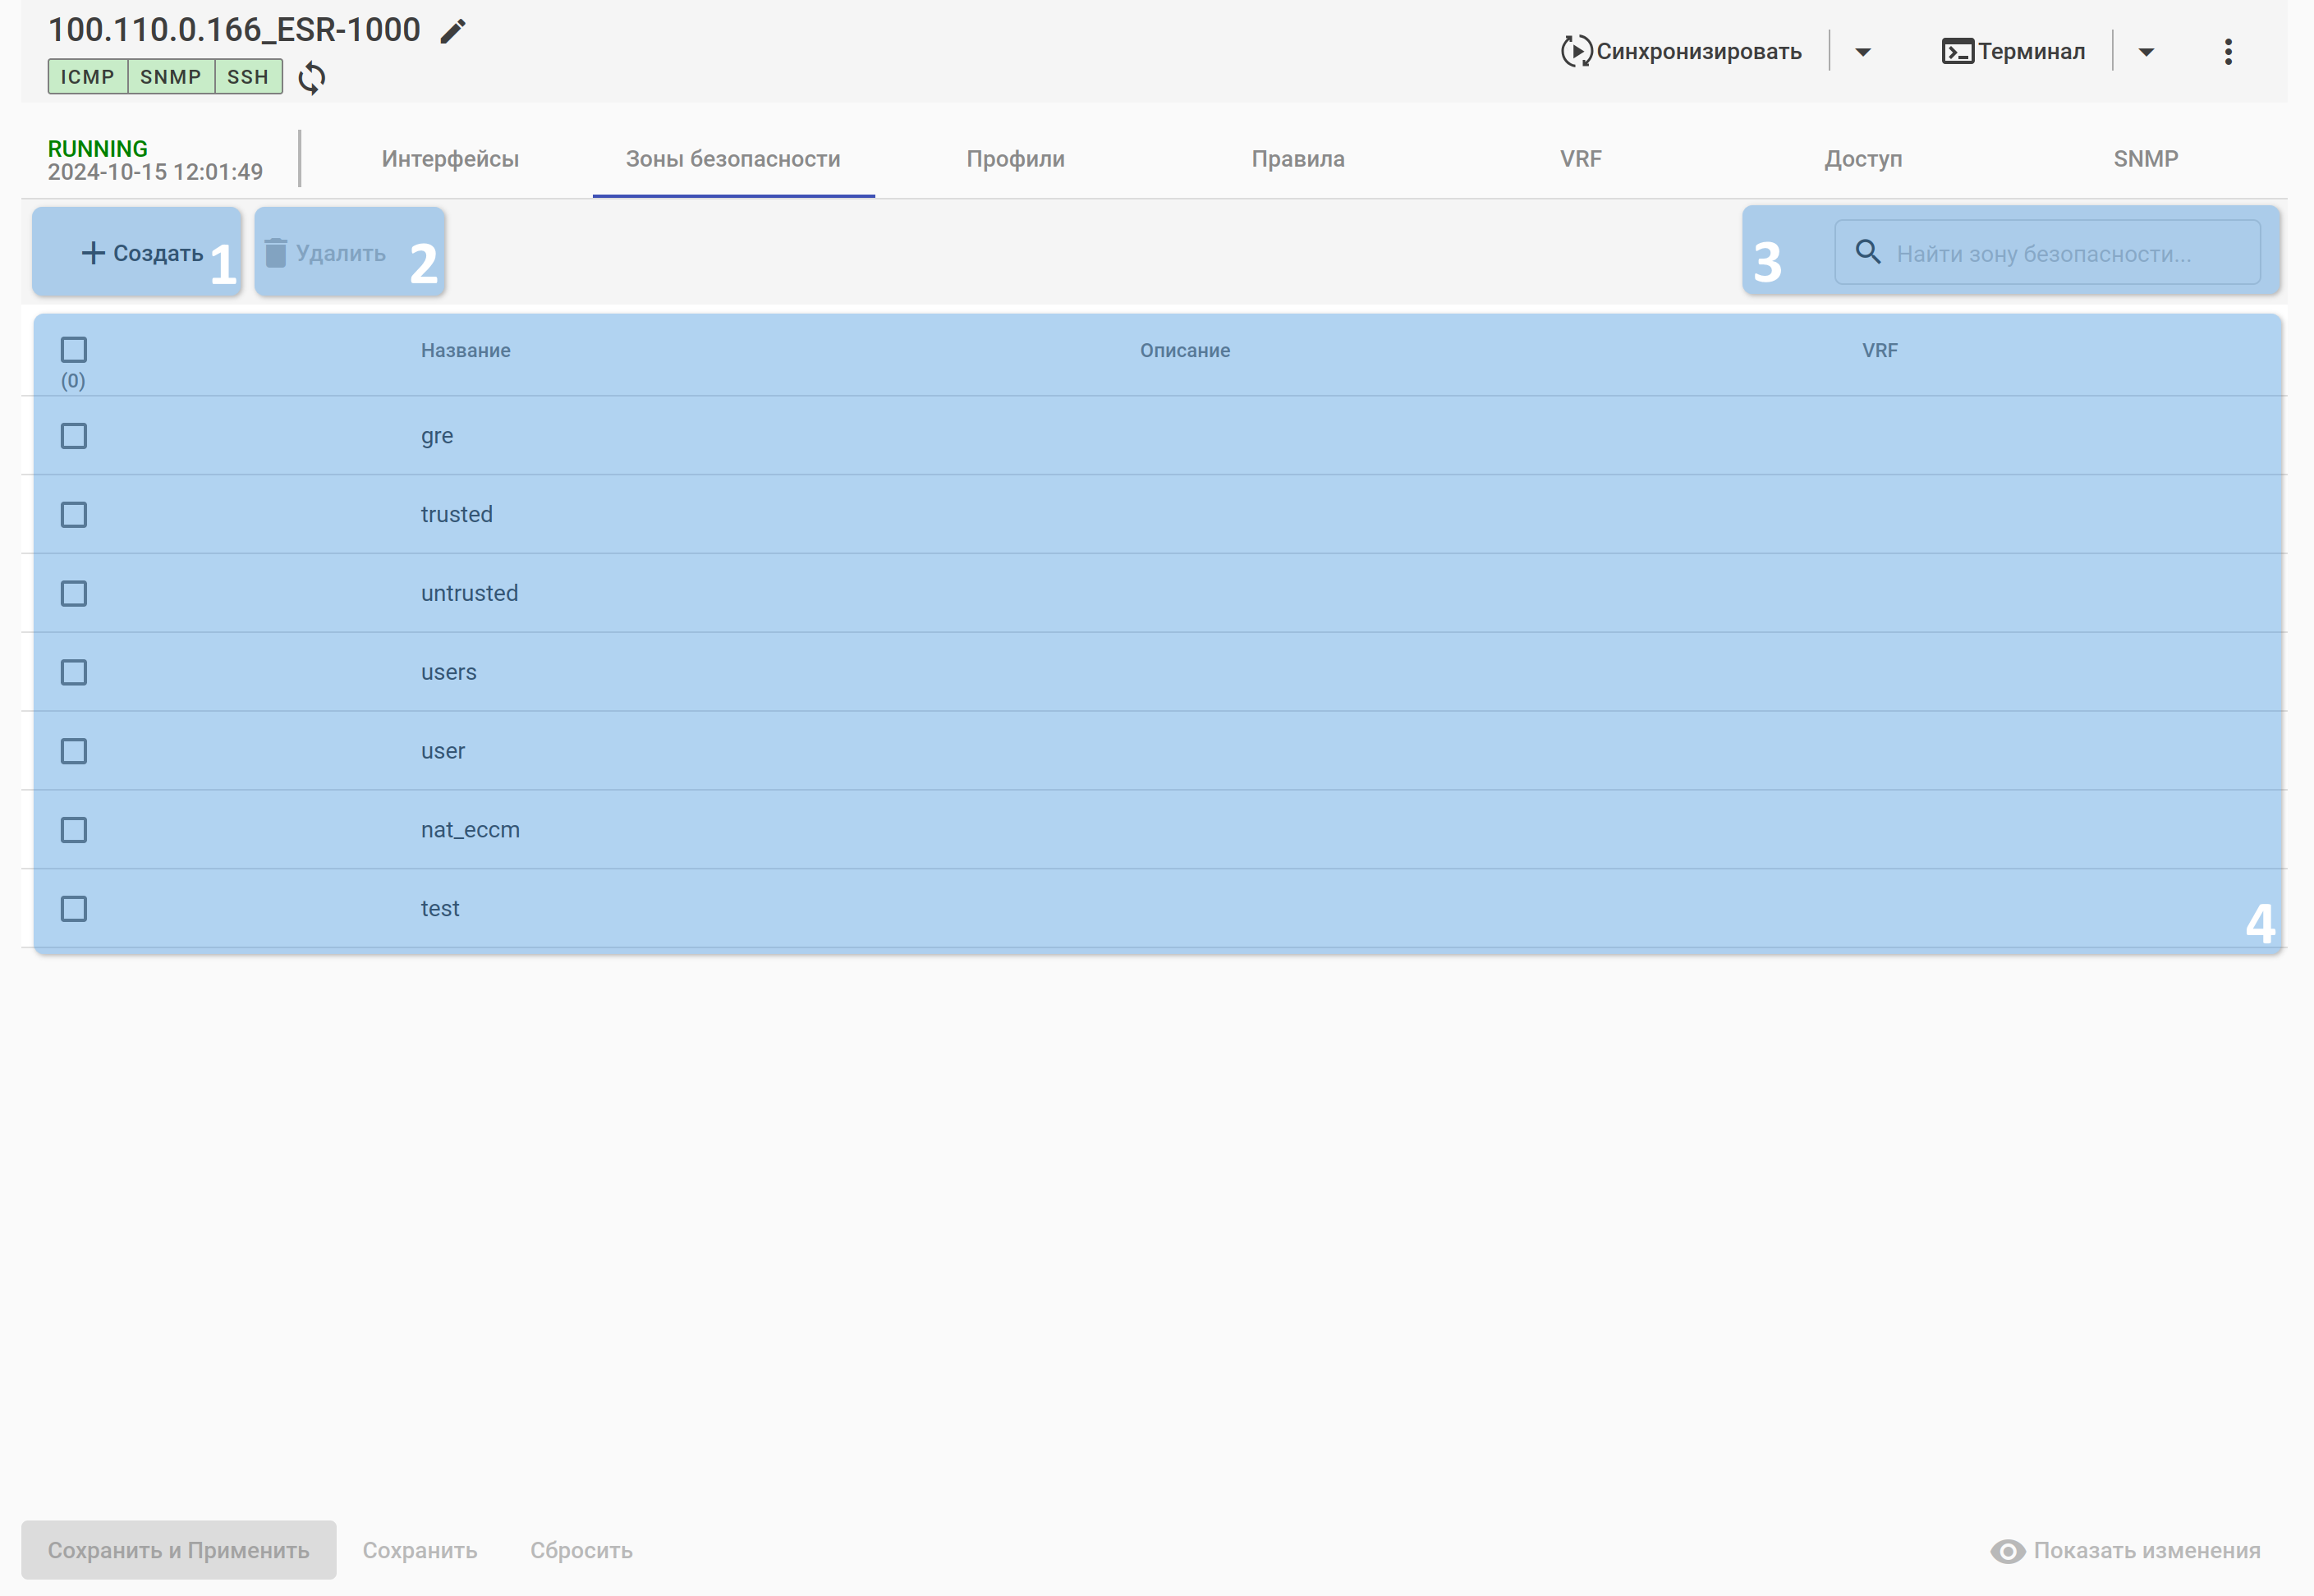Viewport: 2314px width, 1596px height.
Task: Check the box for the gre zone
Action: click(x=74, y=436)
